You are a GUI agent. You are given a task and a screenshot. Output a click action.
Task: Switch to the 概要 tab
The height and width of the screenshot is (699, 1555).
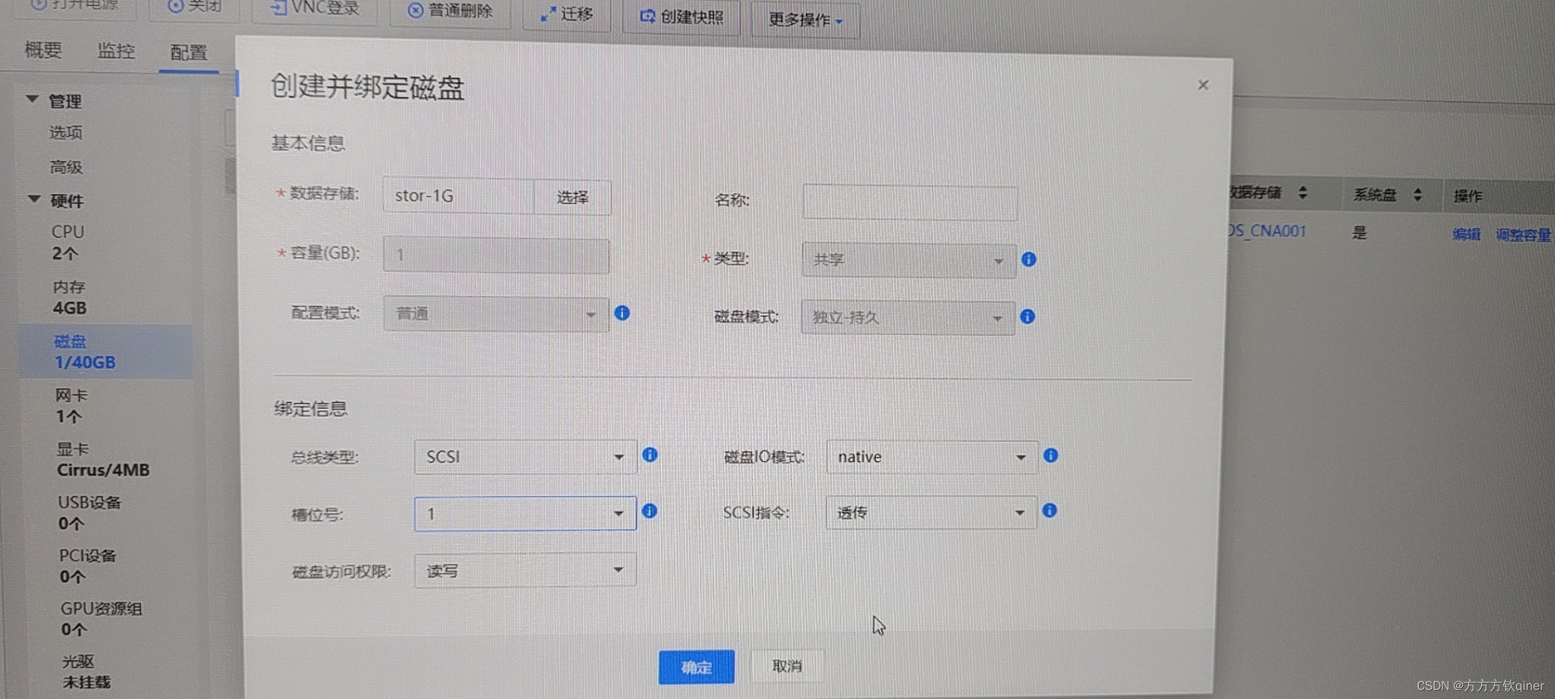point(43,49)
